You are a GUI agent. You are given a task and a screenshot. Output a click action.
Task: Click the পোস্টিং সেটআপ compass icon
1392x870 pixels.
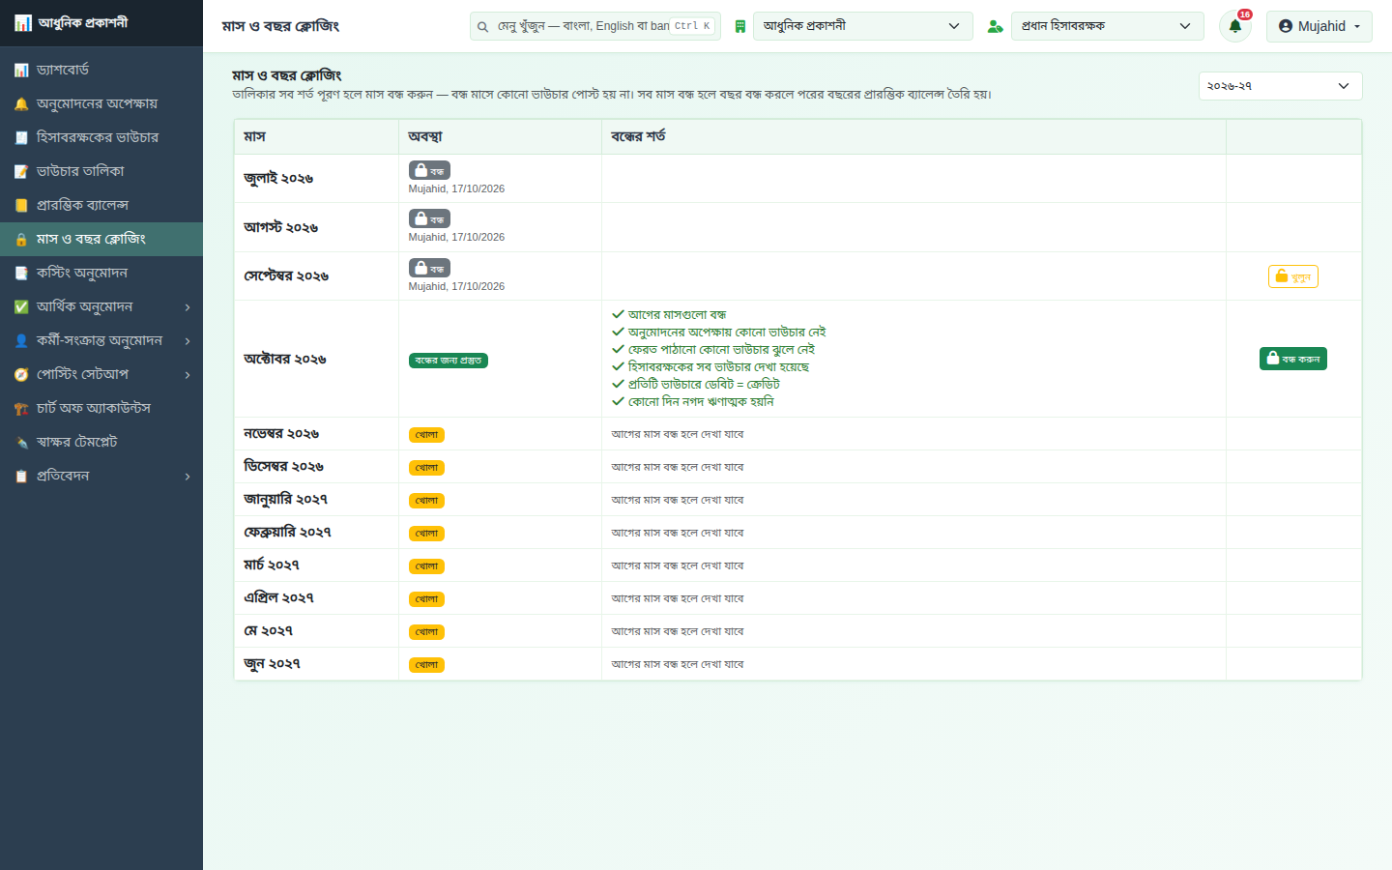21,375
